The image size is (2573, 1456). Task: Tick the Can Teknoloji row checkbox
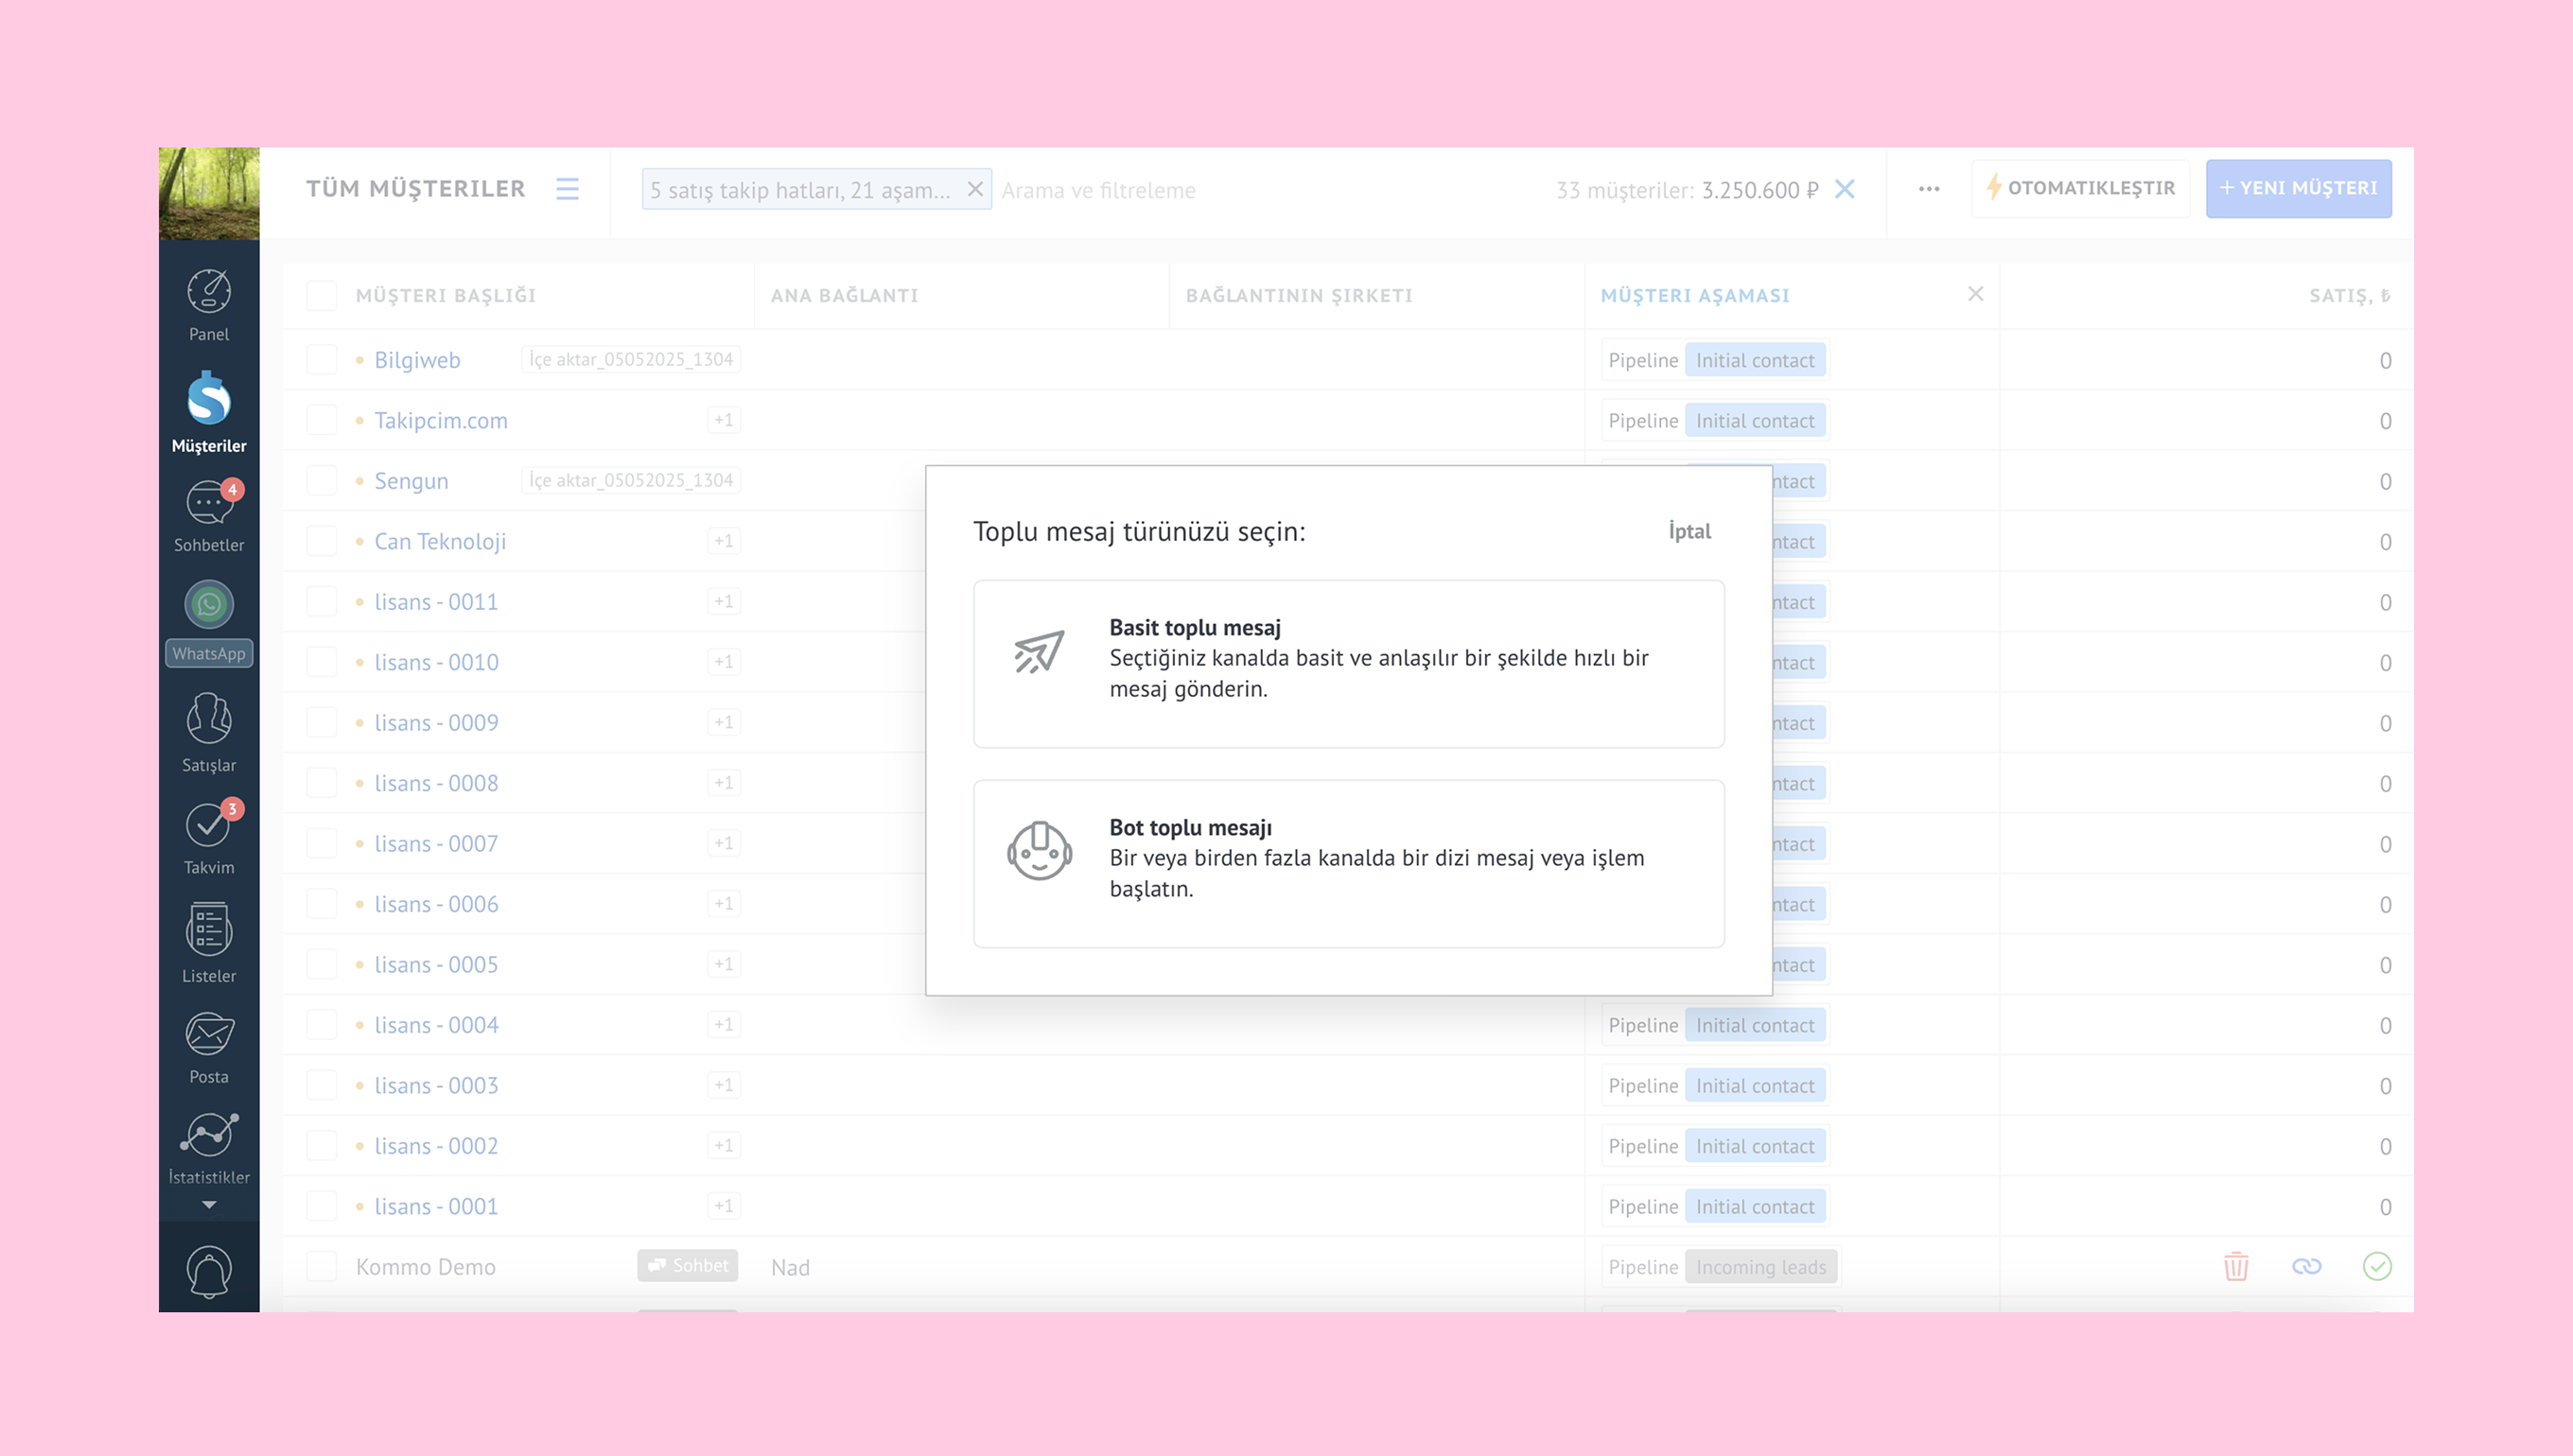pos(321,541)
